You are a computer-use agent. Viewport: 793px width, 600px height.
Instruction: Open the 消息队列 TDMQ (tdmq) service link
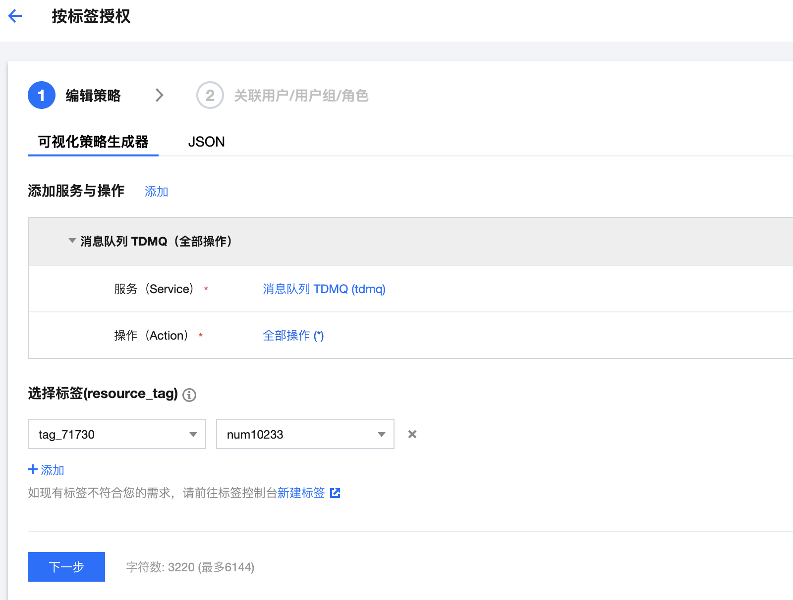(324, 289)
